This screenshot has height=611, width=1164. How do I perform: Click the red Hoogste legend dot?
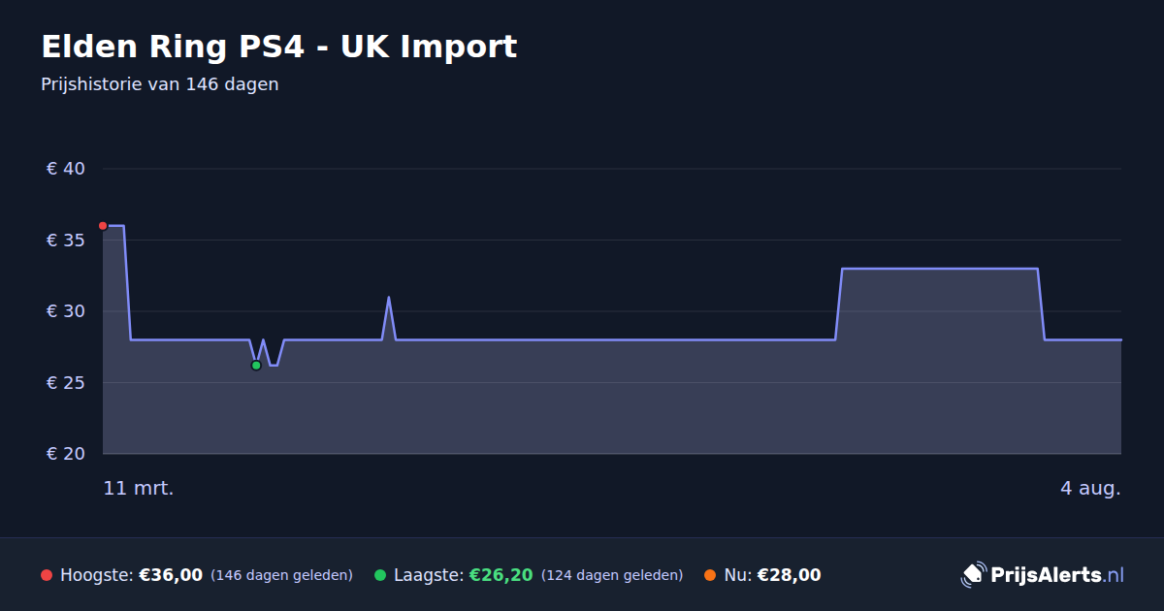tap(47, 575)
